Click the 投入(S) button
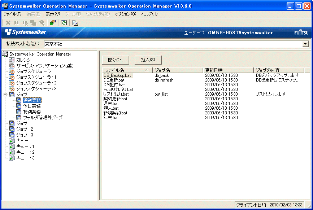 [148, 60]
